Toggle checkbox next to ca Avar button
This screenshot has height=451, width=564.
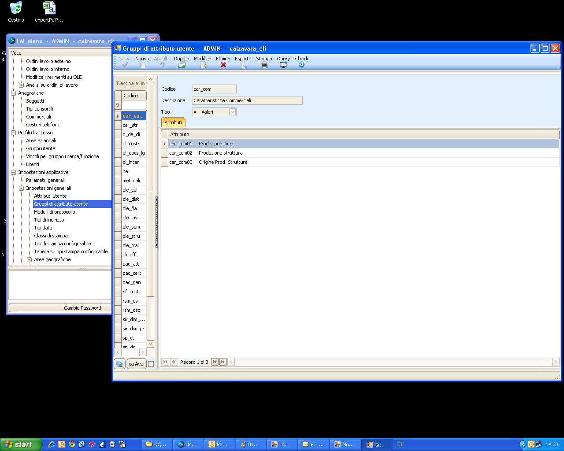(151, 364)
